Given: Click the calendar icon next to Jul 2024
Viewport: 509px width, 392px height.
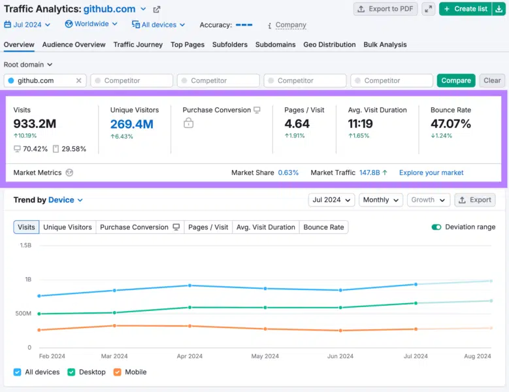Looking at the screenshot, I should pyautogui.click(x=7, y=25).
